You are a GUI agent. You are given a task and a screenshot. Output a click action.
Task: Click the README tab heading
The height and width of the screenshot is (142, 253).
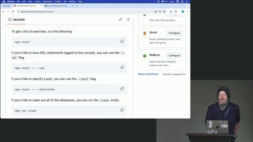17,20
